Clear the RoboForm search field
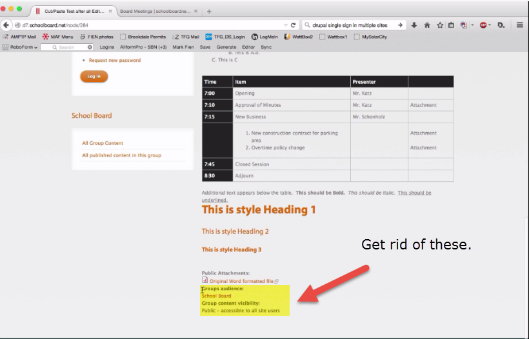529x339 pixels. [x=90, y=47]
